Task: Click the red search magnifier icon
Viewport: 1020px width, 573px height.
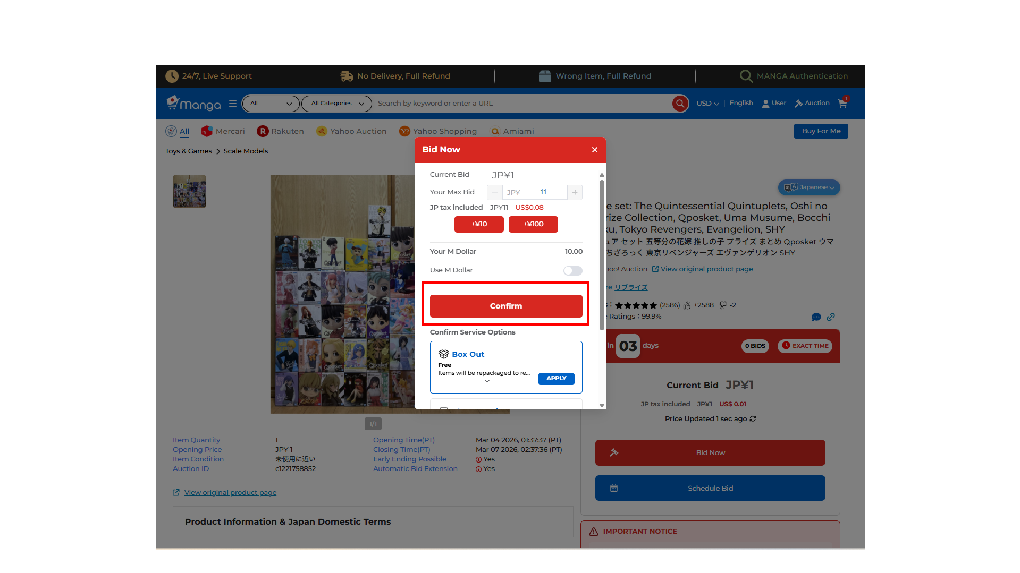Action: [x=680, y=104]
